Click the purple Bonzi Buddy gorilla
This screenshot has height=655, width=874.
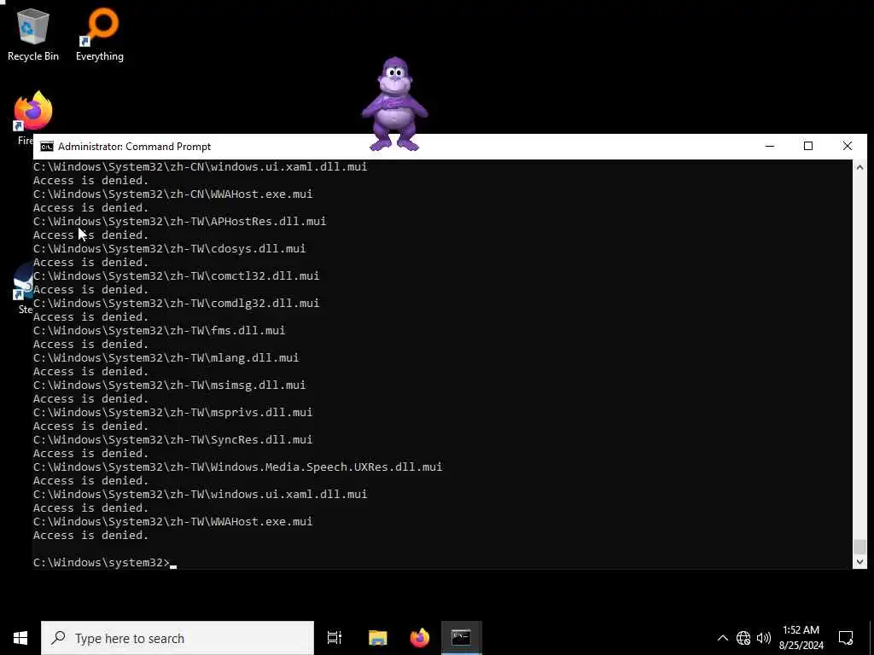394,104
